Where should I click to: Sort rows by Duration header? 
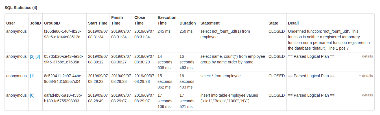click(187, 23)
